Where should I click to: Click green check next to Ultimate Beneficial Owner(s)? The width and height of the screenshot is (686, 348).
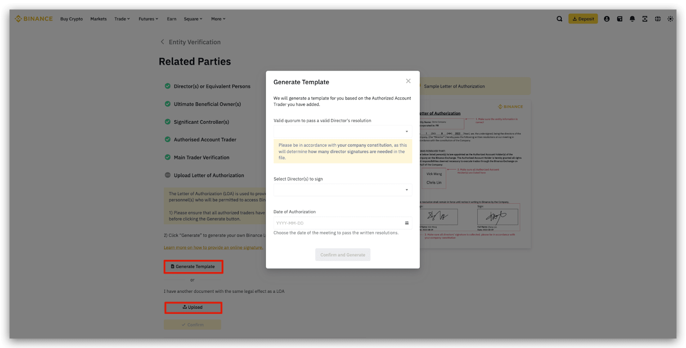click(168, 104)
